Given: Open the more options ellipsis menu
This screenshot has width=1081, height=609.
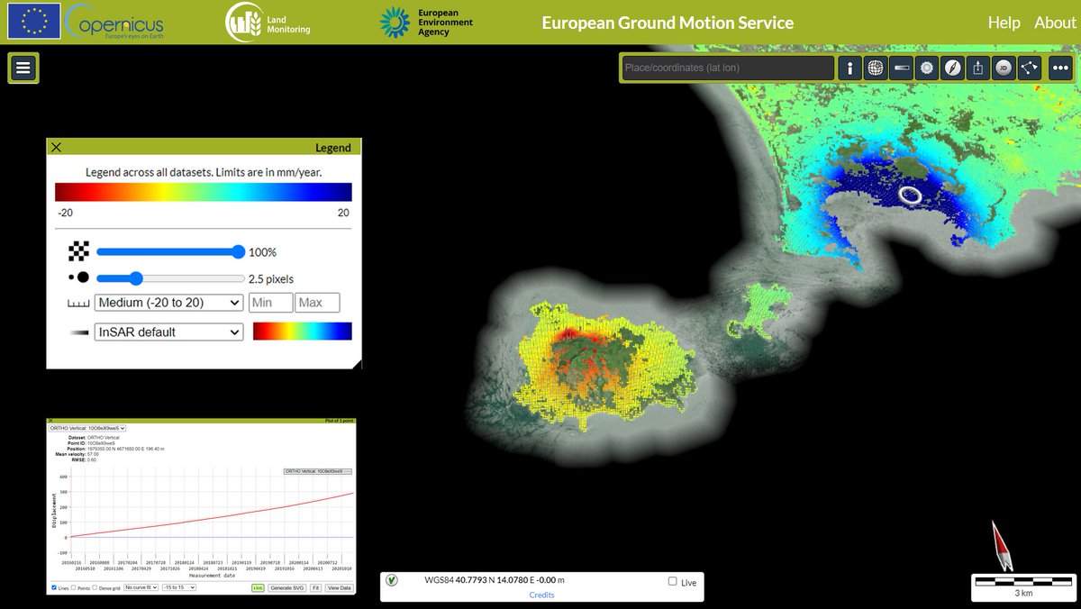Looking at the screenshot, I should click(x=1059, y=68).
